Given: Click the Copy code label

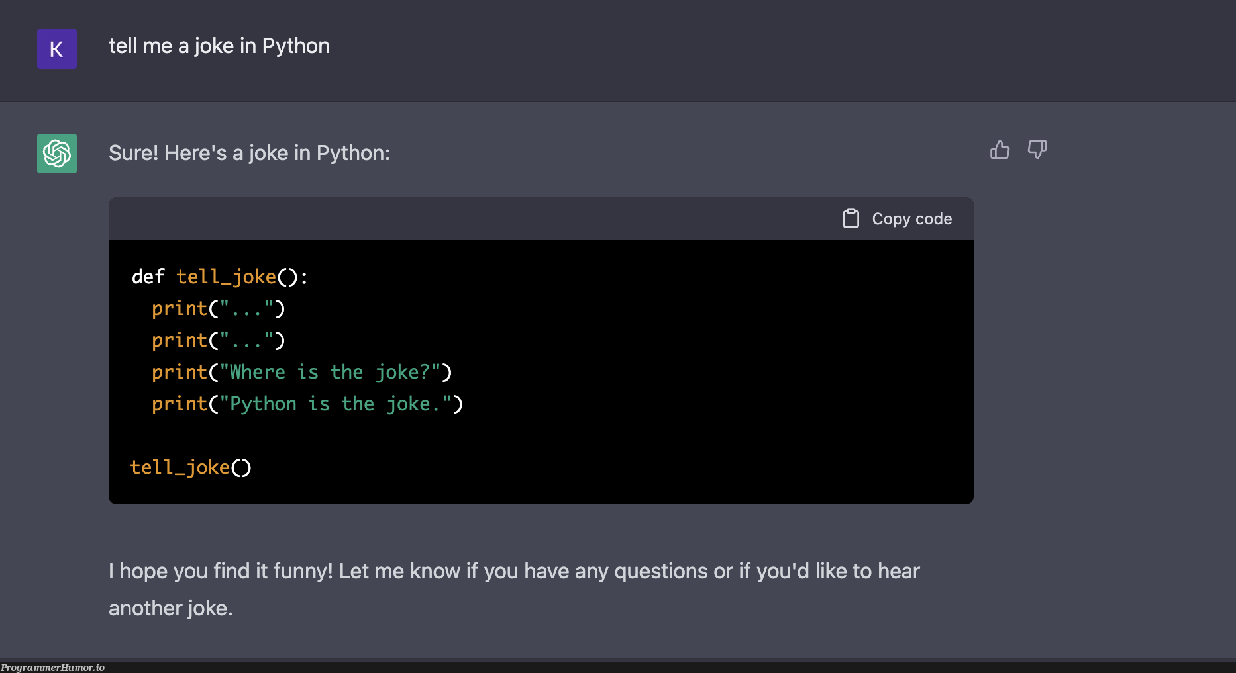Looking at the screenshot, I should pyautogui.click(x=912, y=219).
